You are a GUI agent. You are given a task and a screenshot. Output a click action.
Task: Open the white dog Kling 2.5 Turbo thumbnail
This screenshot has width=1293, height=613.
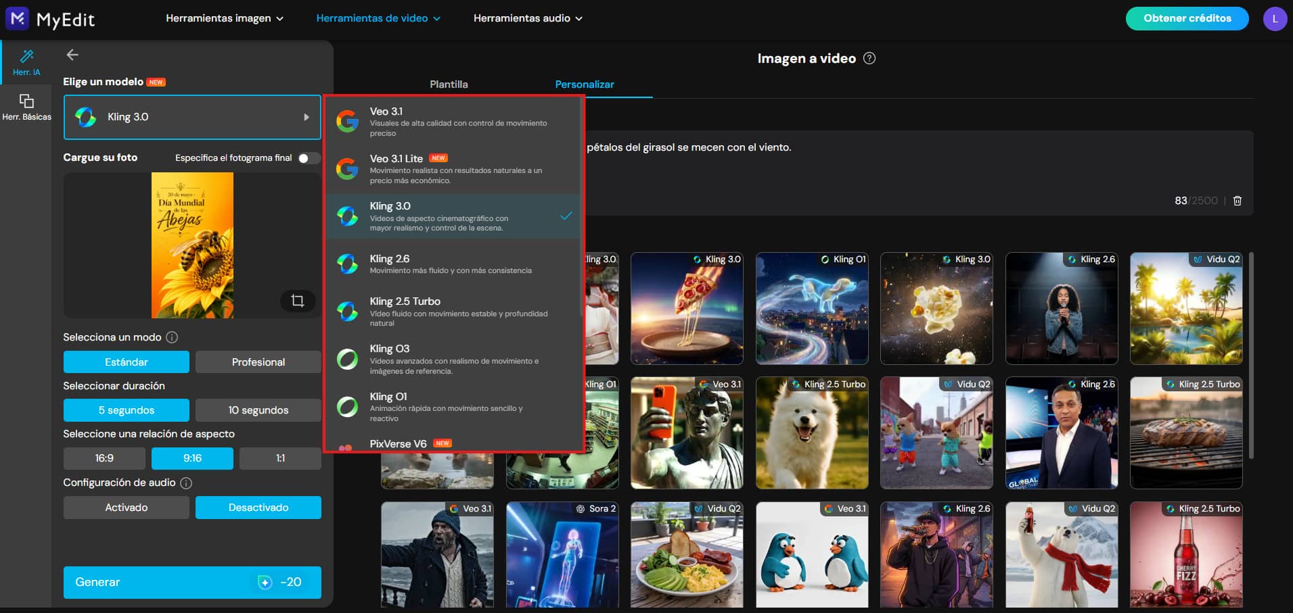(812, 433)
